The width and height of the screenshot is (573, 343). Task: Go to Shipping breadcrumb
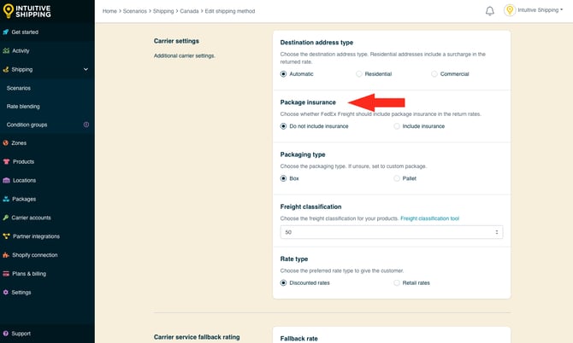163,11
